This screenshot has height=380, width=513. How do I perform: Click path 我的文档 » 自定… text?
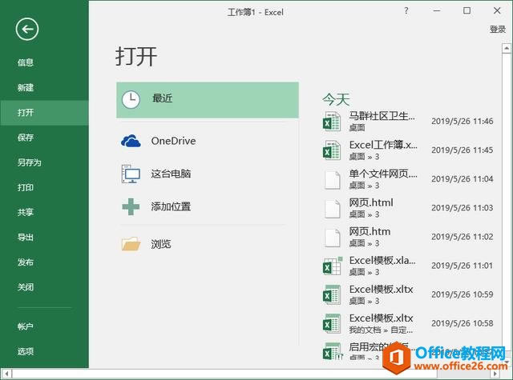(x=381, y=330)
